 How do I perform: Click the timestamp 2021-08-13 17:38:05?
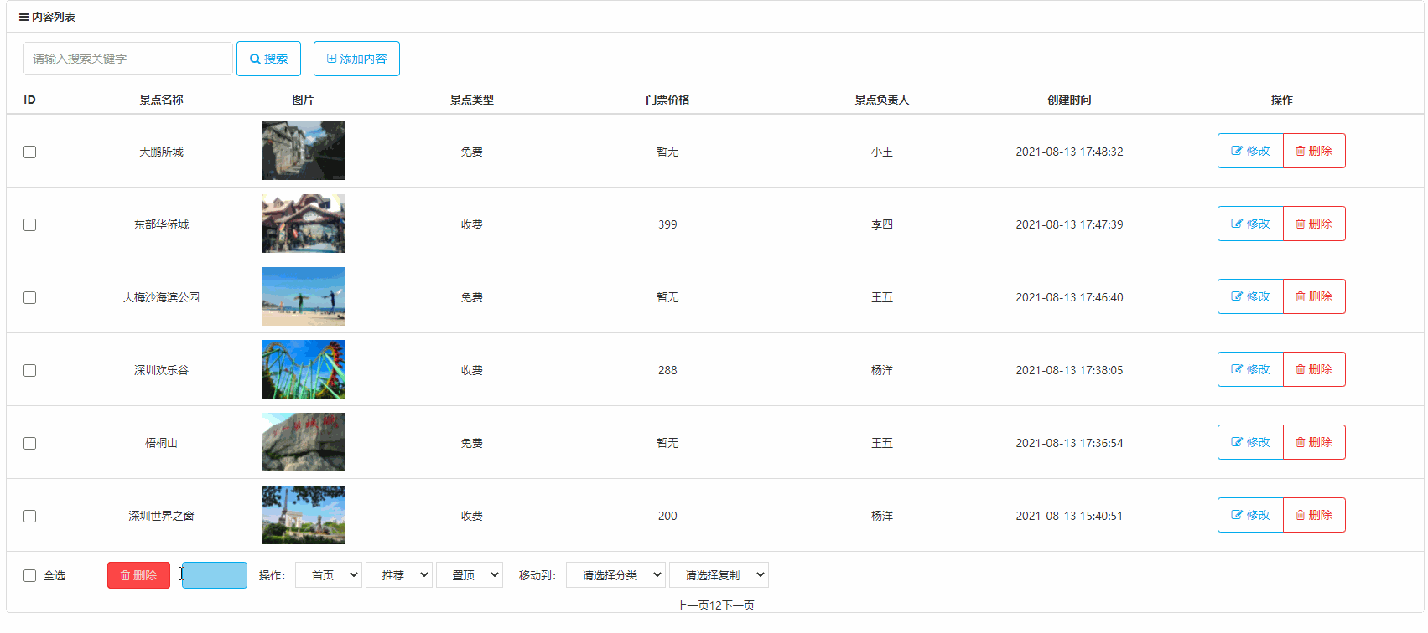click(x=1069, y=370)
